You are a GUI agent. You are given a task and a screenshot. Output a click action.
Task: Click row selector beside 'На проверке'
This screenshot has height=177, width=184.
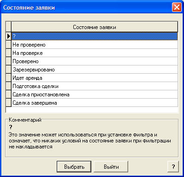9,53
